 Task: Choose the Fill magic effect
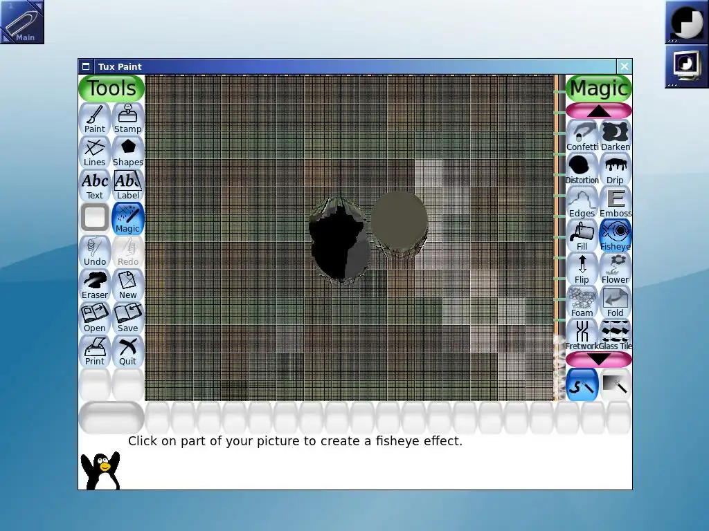[x=582, y=236]
